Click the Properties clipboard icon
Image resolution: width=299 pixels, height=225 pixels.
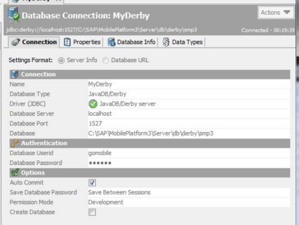click(x=67, y=42)
